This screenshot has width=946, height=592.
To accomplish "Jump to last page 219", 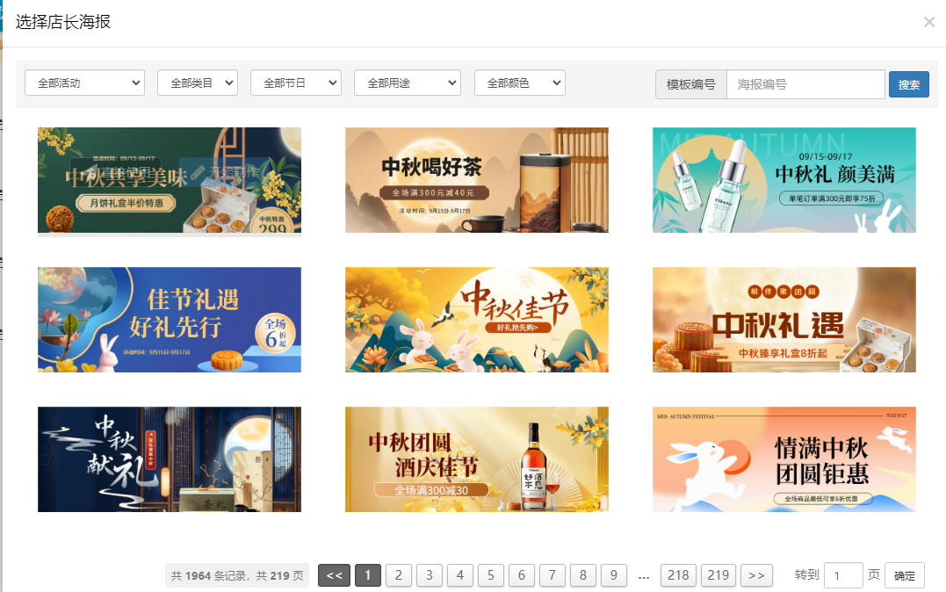I will [x=718, y=575].
